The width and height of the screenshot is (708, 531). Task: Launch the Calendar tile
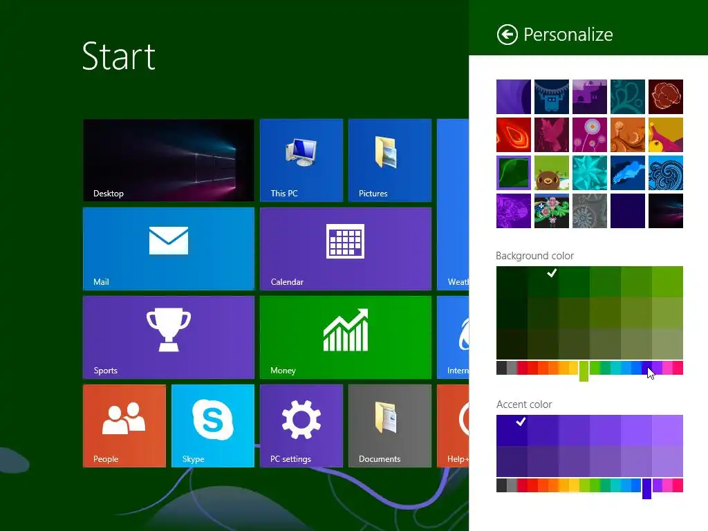click(x=346, y=249)
